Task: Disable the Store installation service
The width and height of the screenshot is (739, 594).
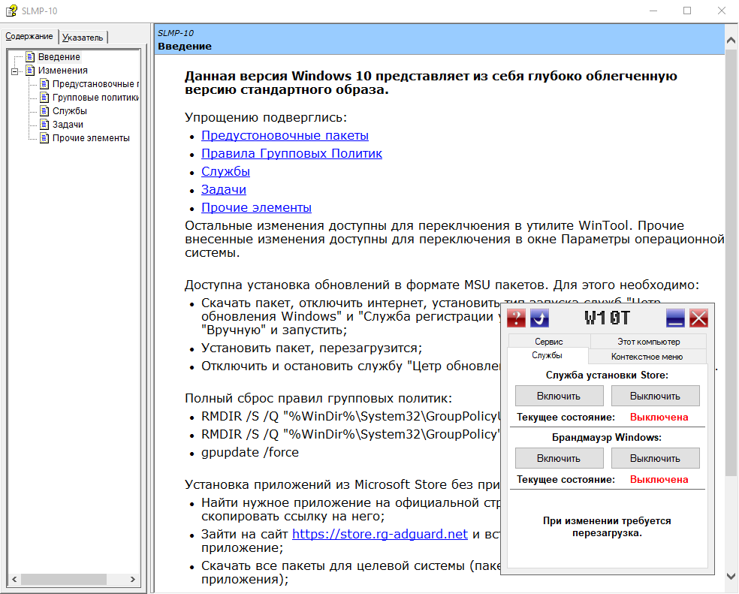Action: click(x=655, y=396)
